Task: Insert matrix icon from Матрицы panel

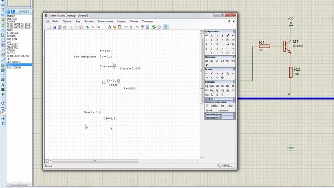Action: click(207, 61)
